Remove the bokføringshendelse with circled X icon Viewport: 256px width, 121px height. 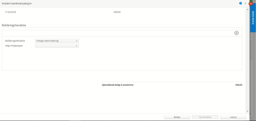[x=237, y=33]
